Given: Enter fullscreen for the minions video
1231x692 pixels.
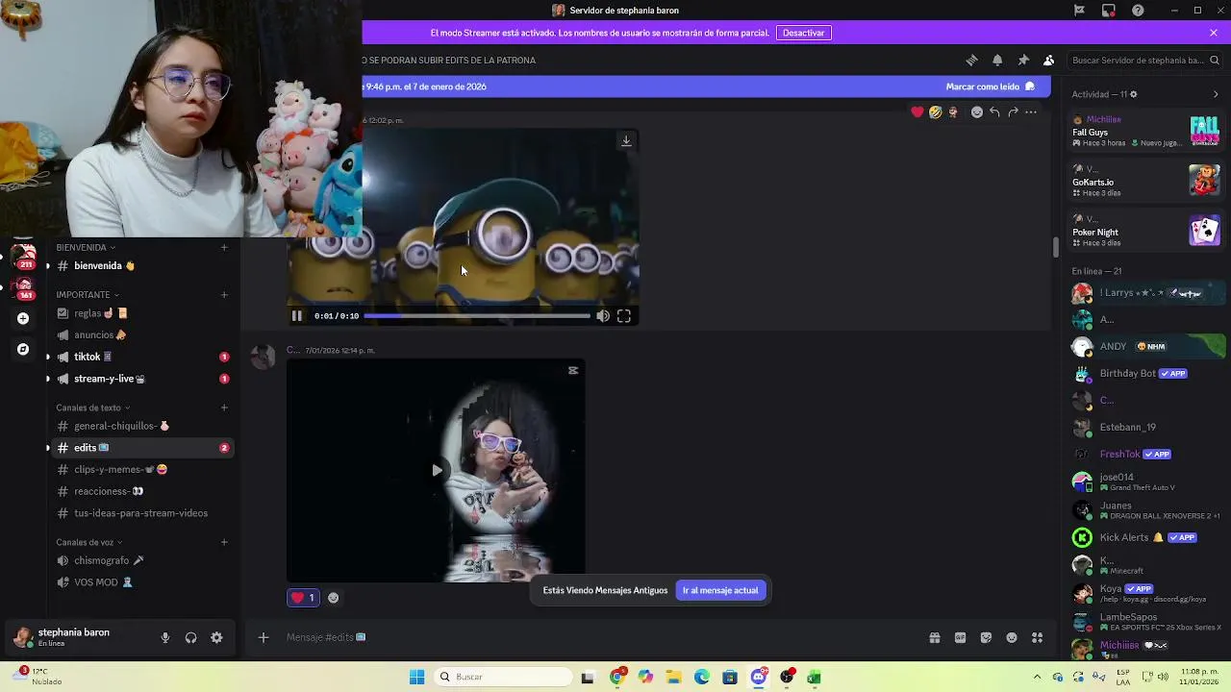Looking at the screenshot, I should (624, 315).
